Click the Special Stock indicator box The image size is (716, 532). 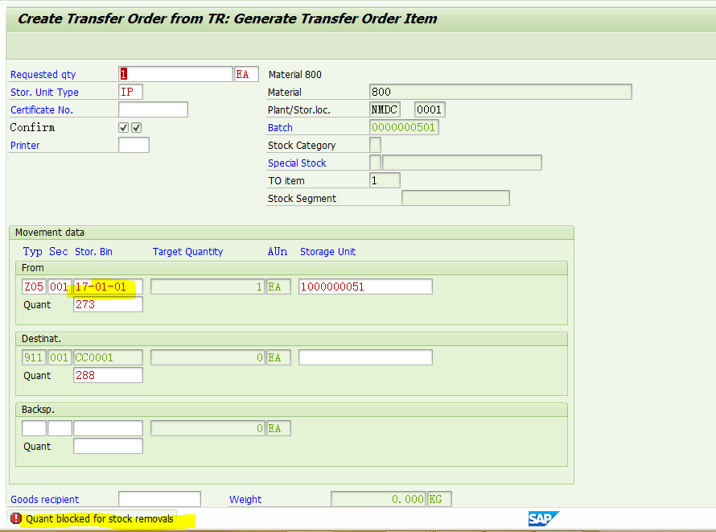pyautogui.click(x=375, y=163)
